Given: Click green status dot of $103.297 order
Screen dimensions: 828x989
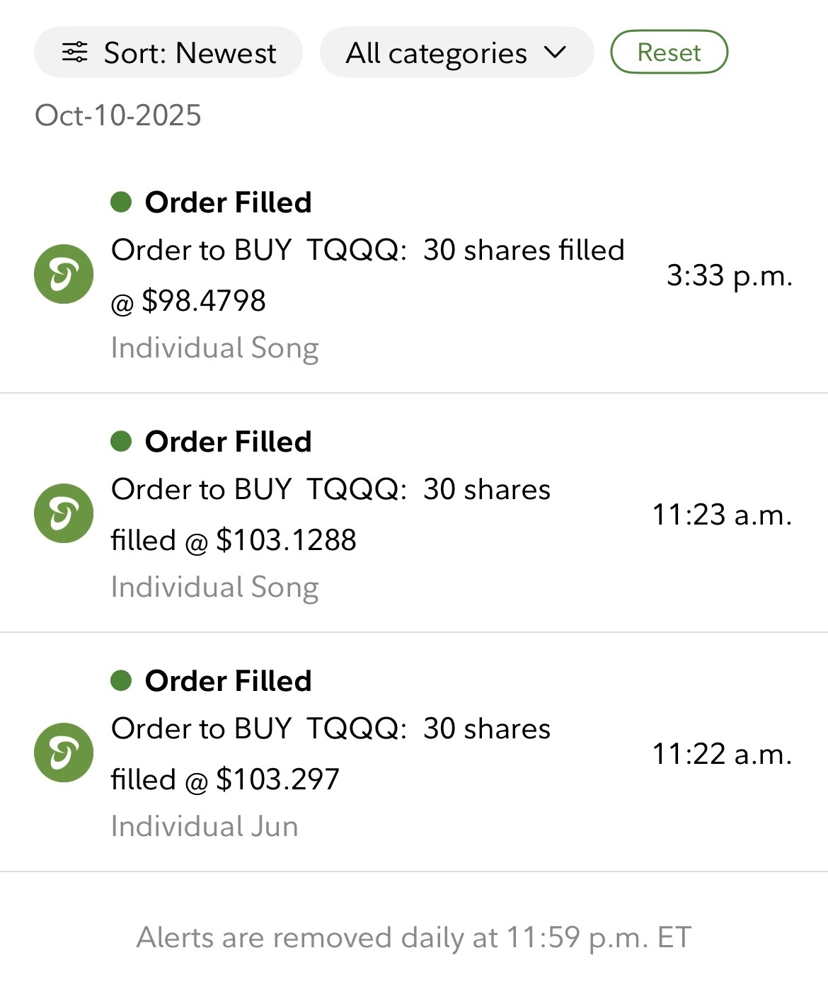Looking at the screenshot, I should pyautogui.click(x=122, y=681).
